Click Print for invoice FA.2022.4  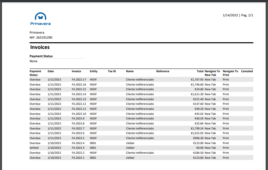(226, 143)
